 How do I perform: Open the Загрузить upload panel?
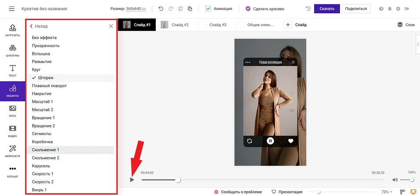coord(12,30)
